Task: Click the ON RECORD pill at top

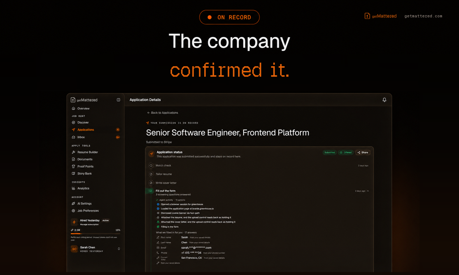Action: 229,17
